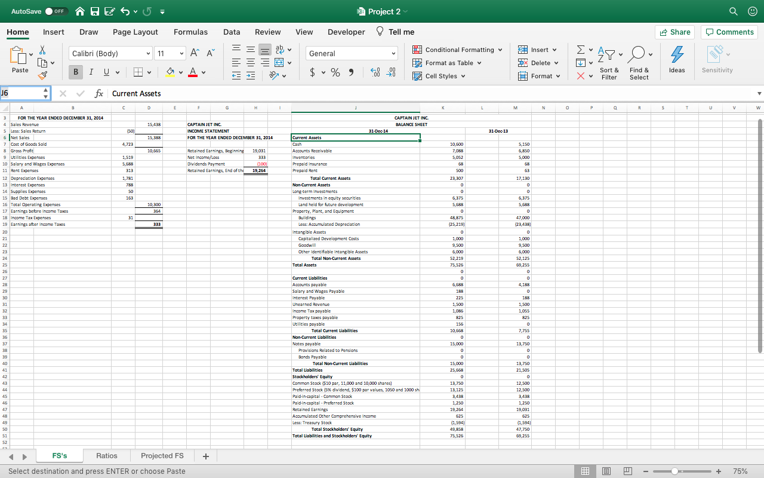Click the Increase Font Size icon
This screenshot has height=478, width=764.
tap(195, 53)
